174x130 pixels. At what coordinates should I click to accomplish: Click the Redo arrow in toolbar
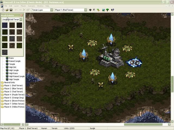20,10
